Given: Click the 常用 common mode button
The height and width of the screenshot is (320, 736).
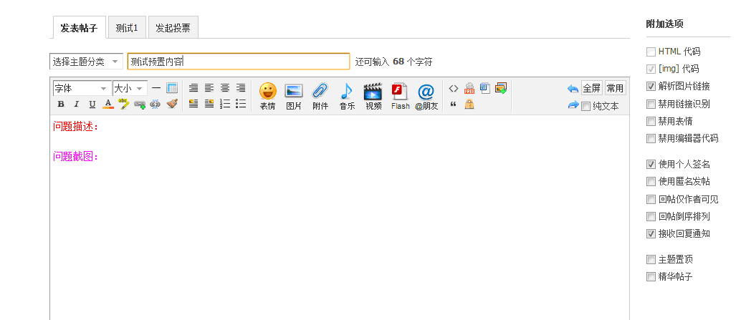Looking at the screenshot, I should coord(615,88).
